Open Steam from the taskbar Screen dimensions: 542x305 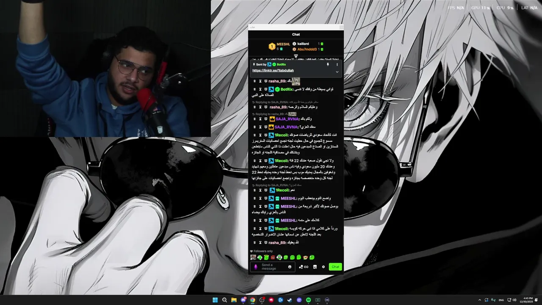pos(290,300)
